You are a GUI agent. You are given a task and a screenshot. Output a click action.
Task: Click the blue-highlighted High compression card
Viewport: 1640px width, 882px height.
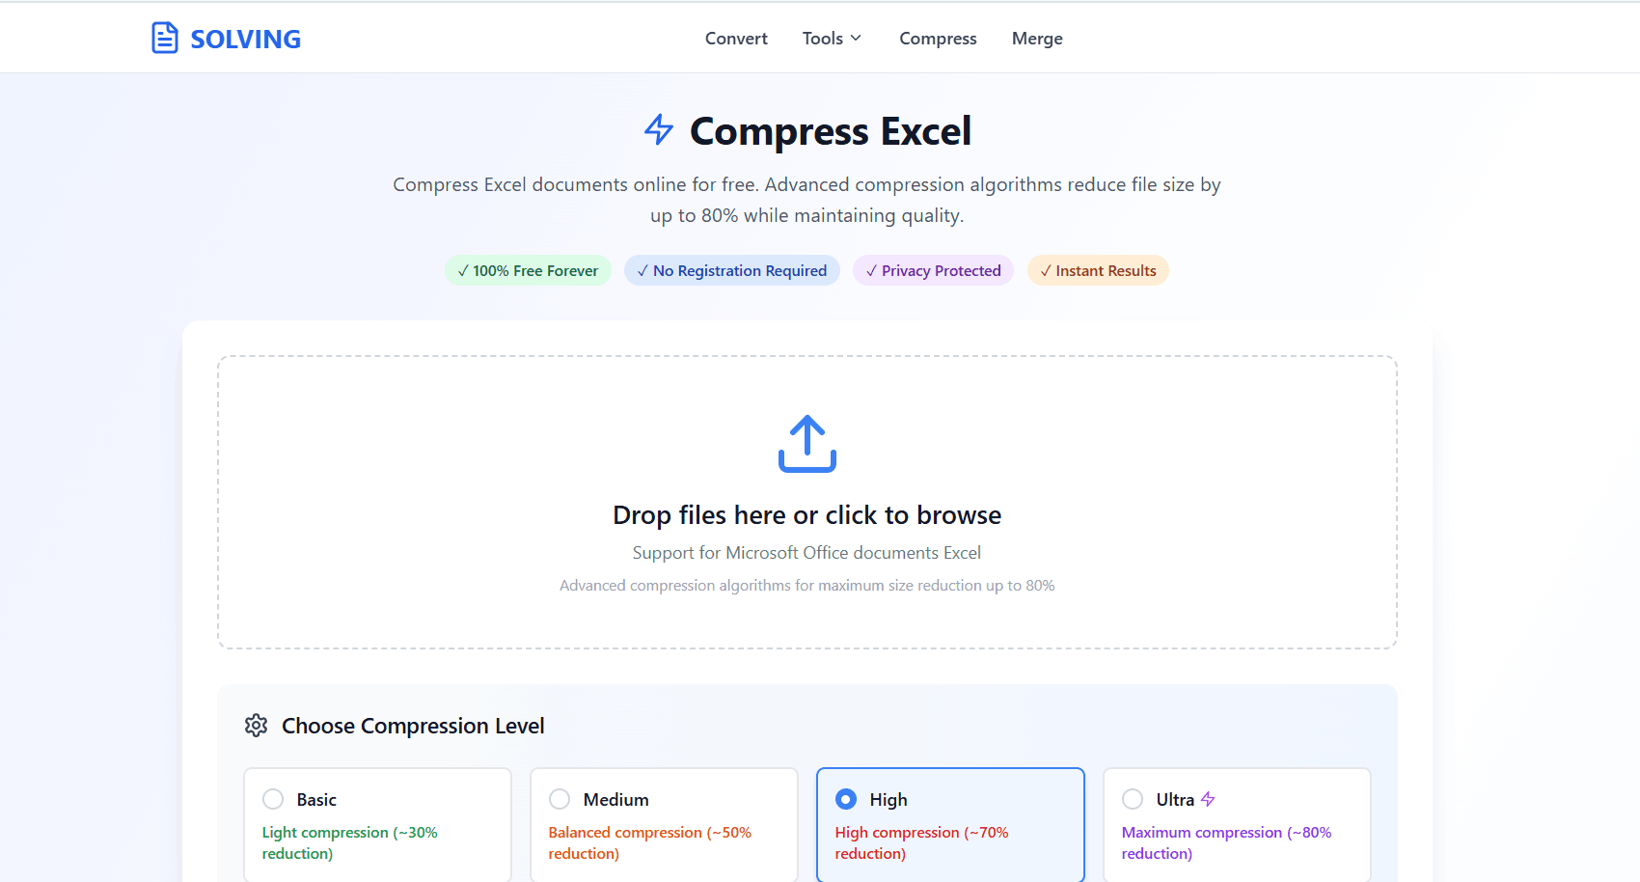coord(950,825)
